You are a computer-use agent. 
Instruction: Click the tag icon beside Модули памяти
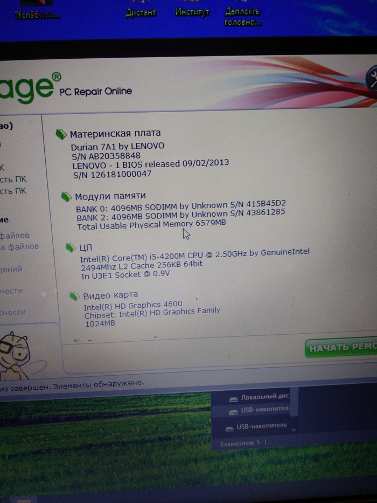click(x=66, y=197)
